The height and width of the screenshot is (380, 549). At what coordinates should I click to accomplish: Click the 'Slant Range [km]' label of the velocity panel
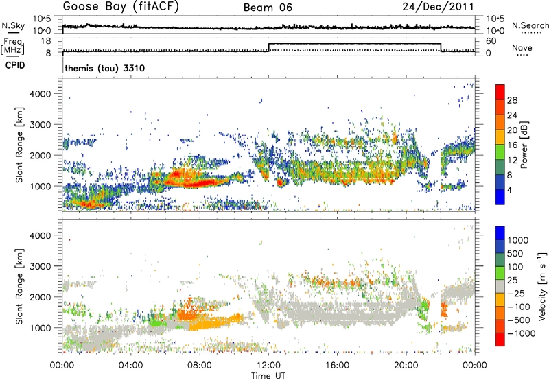click(x=19, y=286)
